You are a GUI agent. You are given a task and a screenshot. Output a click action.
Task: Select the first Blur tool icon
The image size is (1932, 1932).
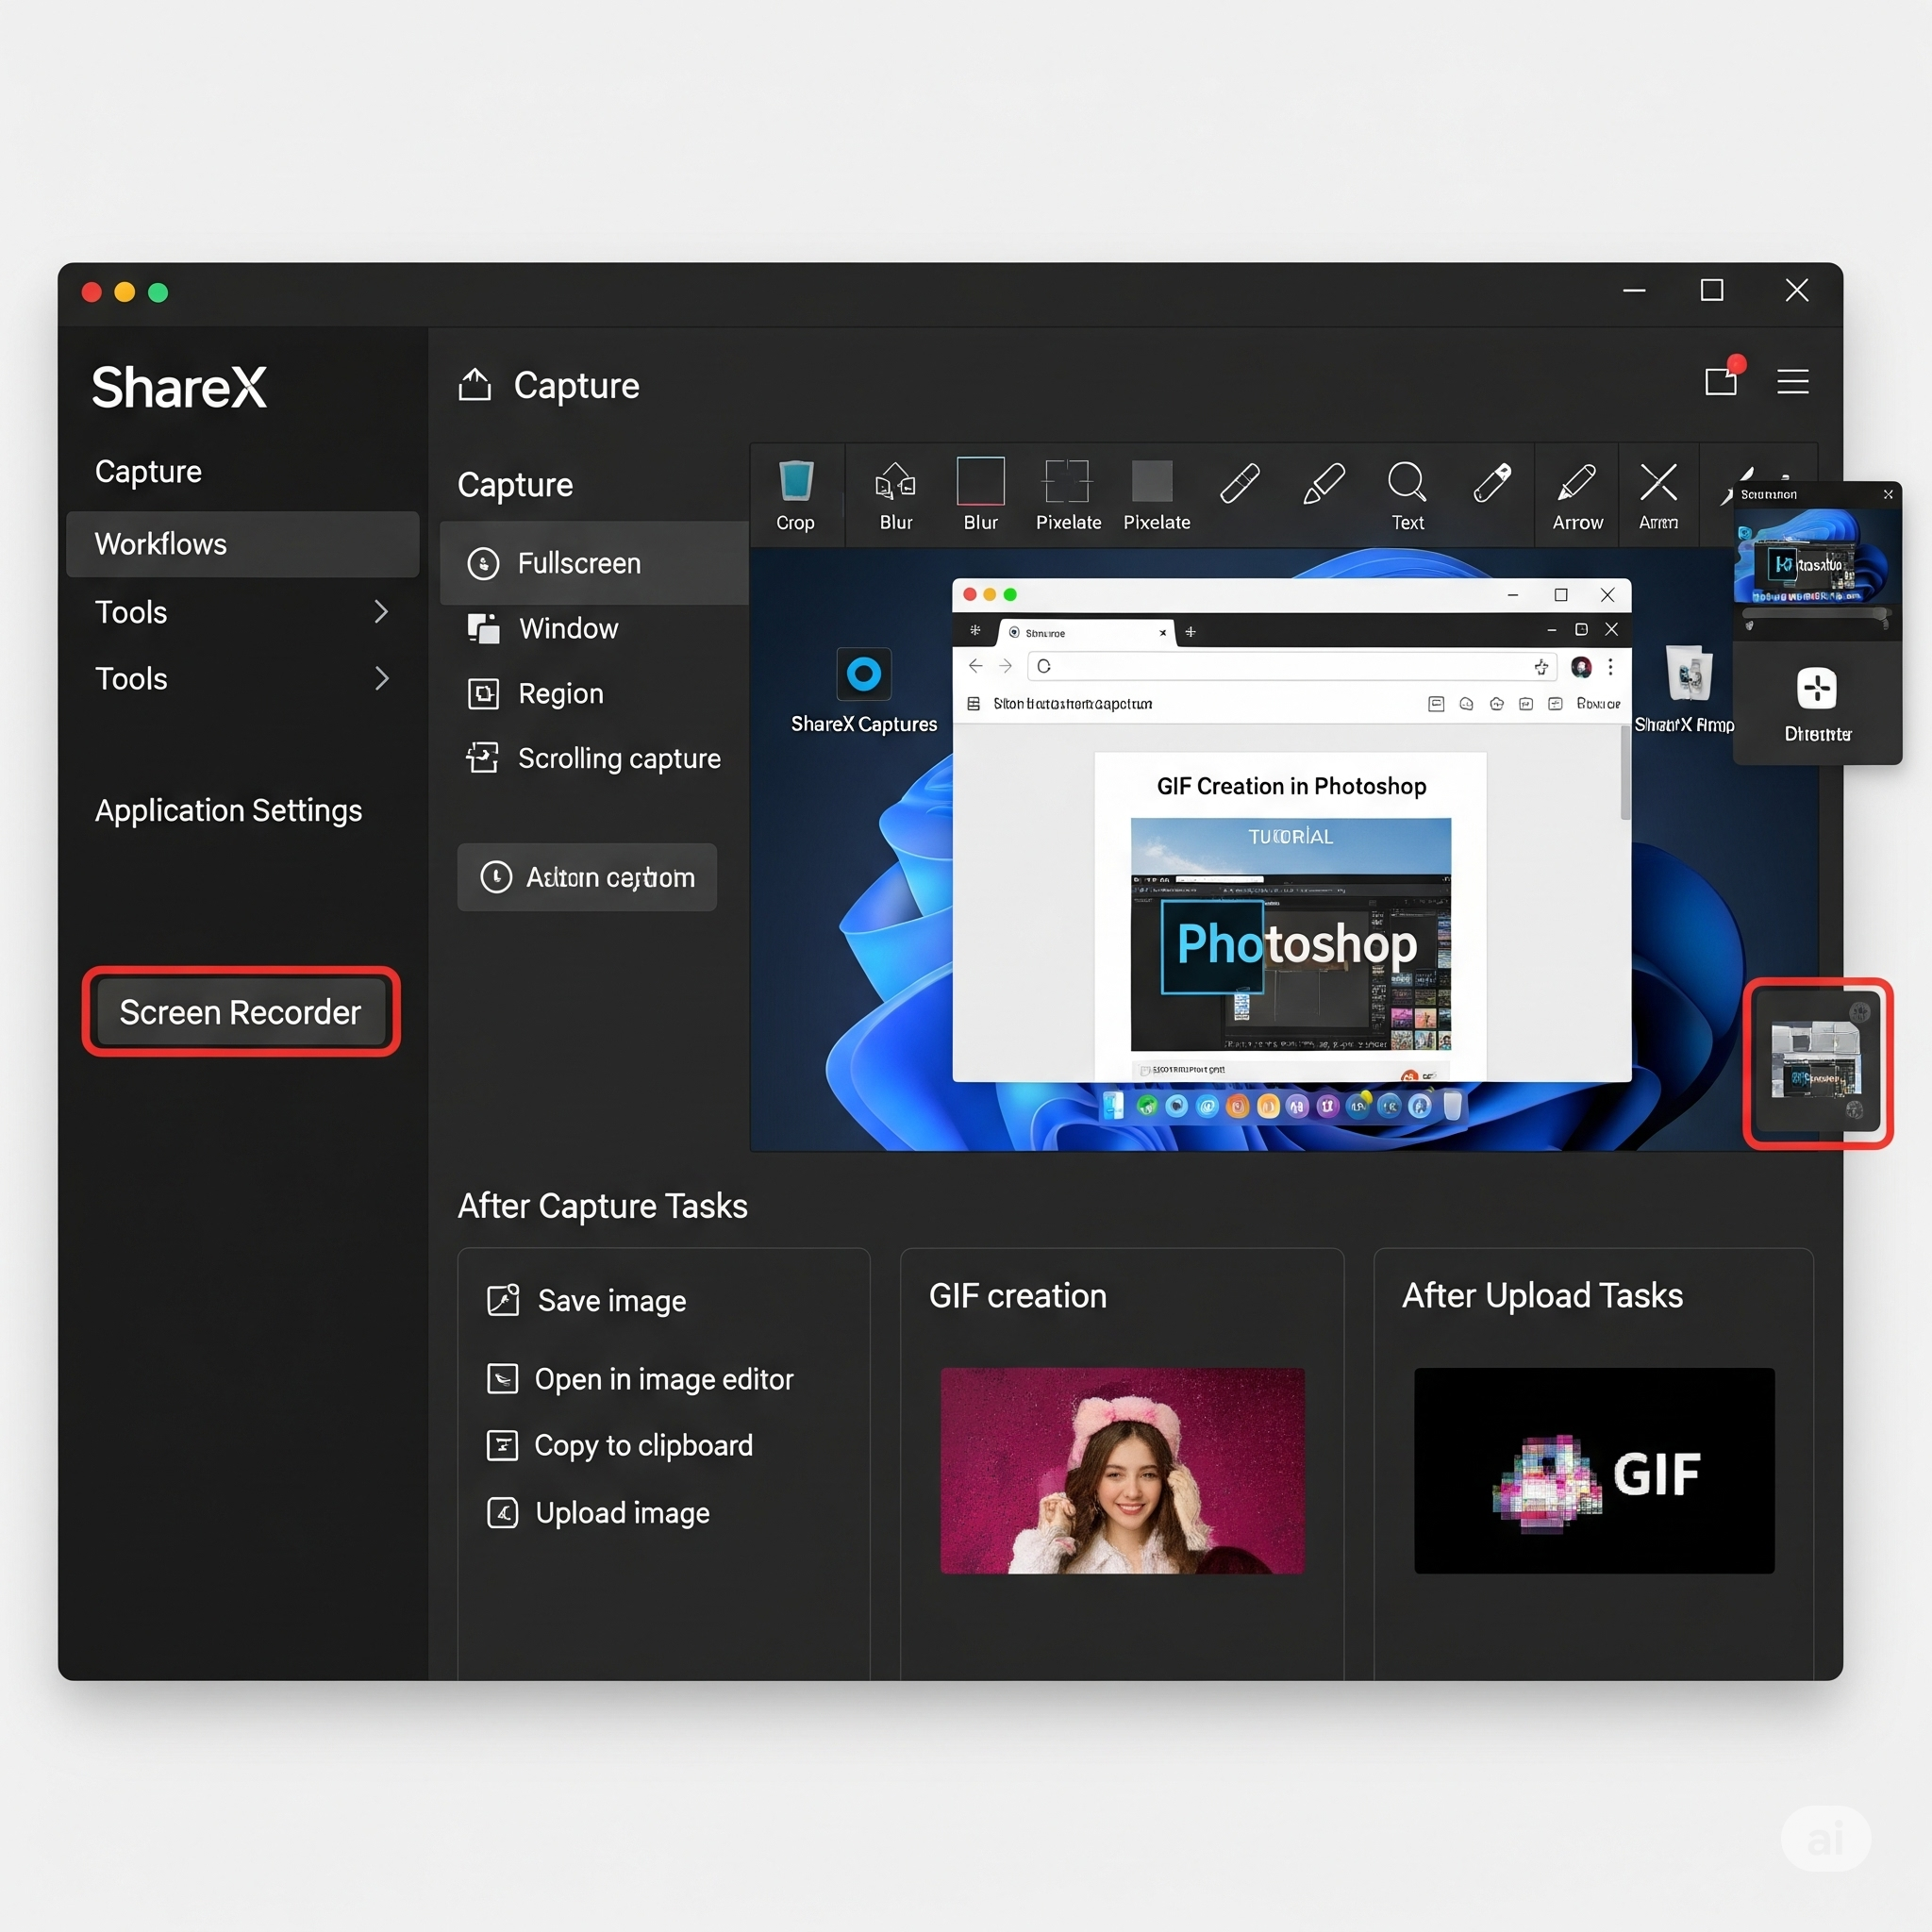coord(895,482)
